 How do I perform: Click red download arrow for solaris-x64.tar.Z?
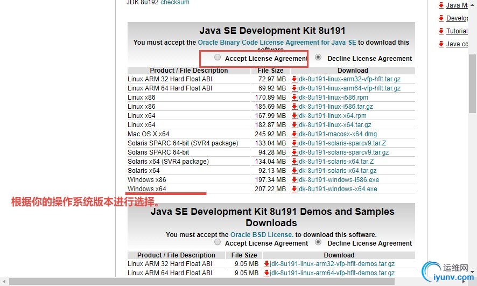[x=294, y=161]
